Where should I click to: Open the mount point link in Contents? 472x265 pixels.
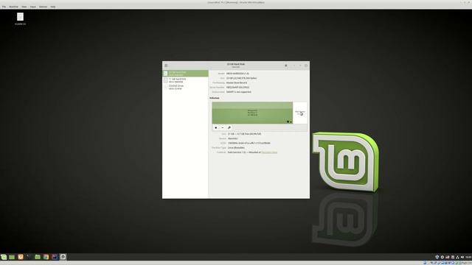click(269, 152)
